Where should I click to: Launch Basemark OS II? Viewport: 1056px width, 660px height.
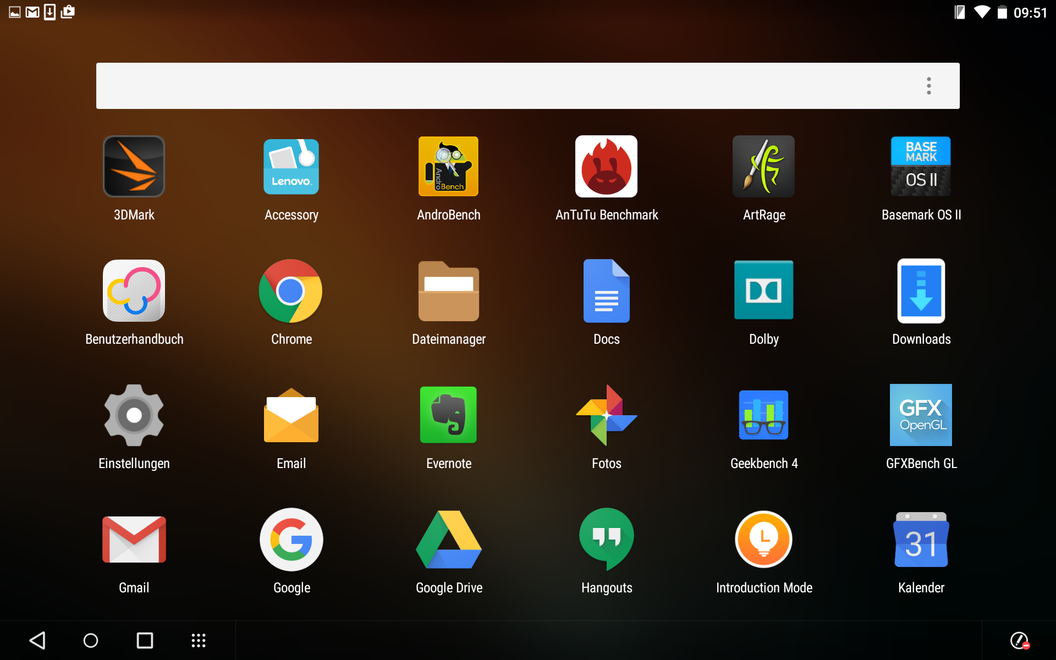(x=921, y=167)
